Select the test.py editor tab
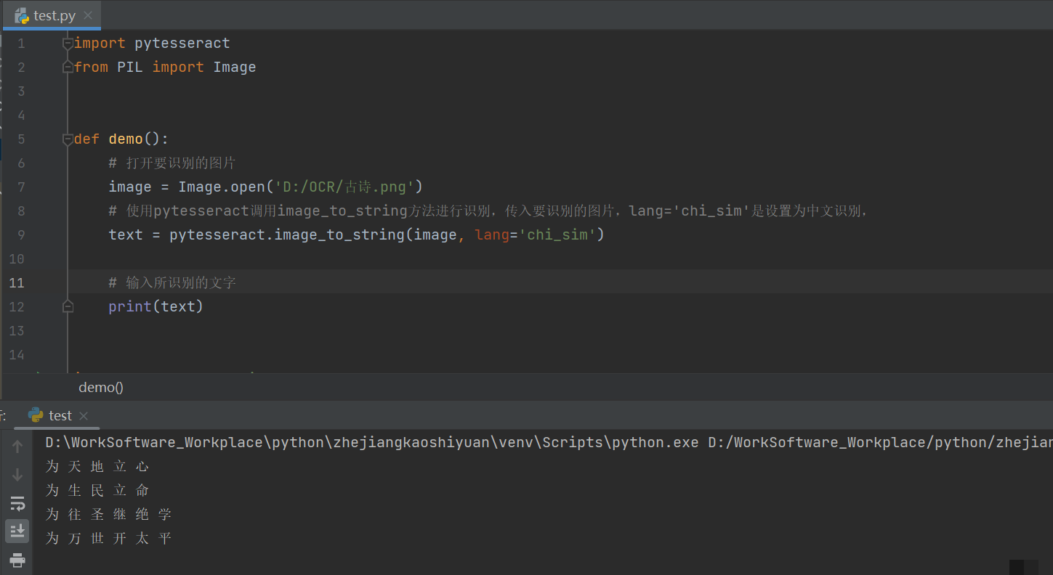Viewport: 1053px width, 575px height. point(55,16)
